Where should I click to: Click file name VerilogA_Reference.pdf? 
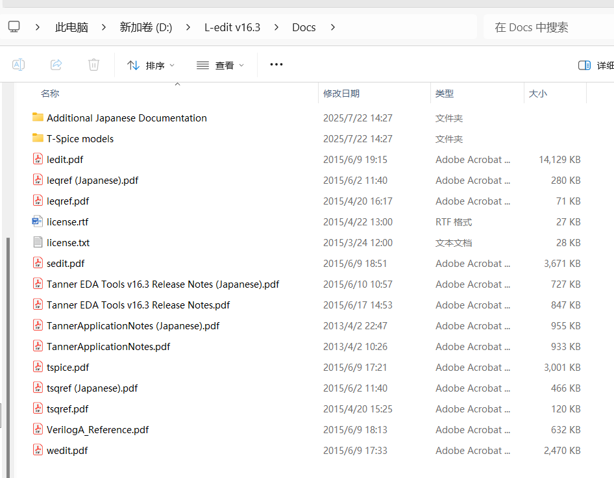pyautogui.click(x=97, y=430)
